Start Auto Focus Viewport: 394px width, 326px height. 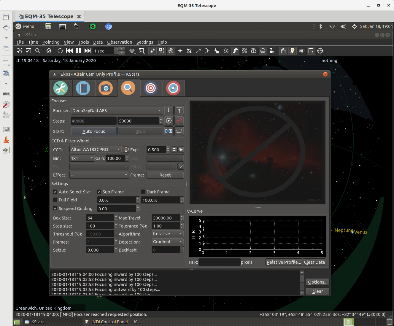tap(93, 131)
